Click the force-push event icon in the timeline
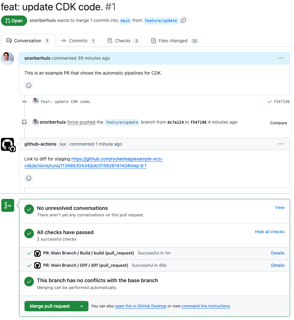 25,122
